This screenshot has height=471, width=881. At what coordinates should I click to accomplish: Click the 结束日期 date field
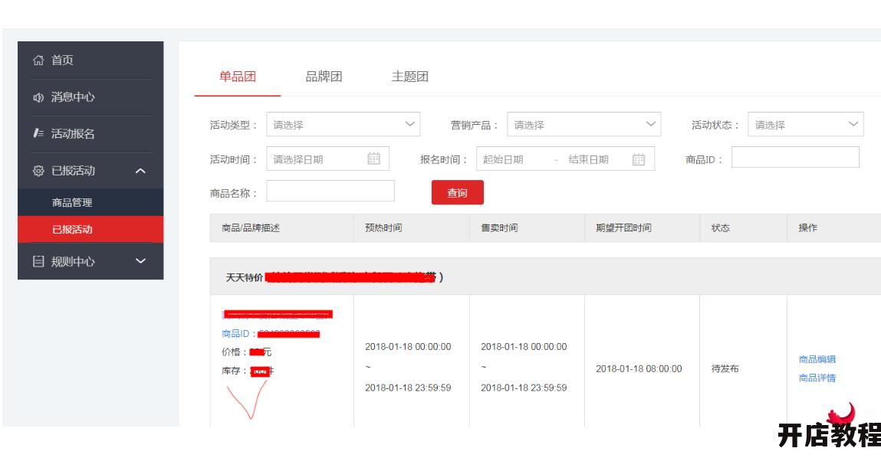click(x=588, y=159)
